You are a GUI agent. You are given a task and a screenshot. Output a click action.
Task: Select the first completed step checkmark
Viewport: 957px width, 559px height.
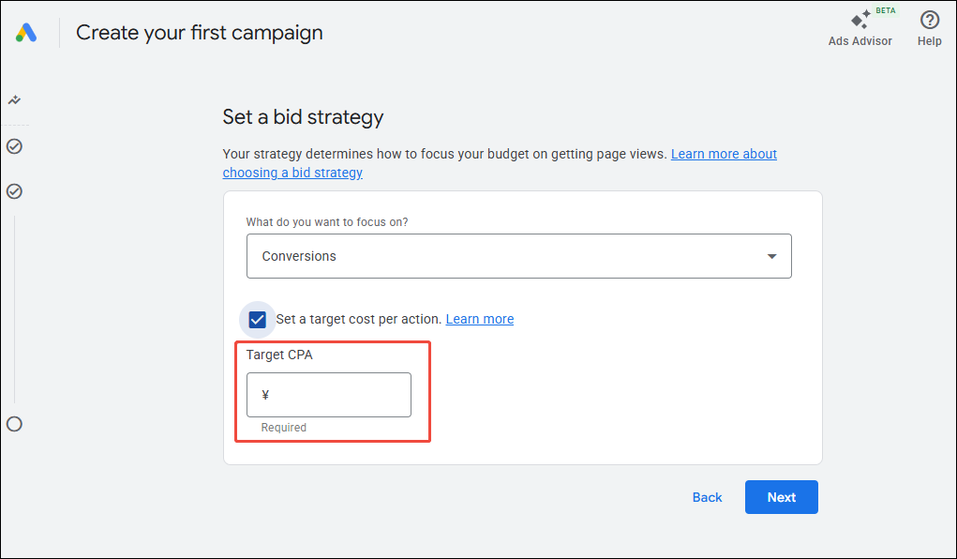(x=14, y=145)
